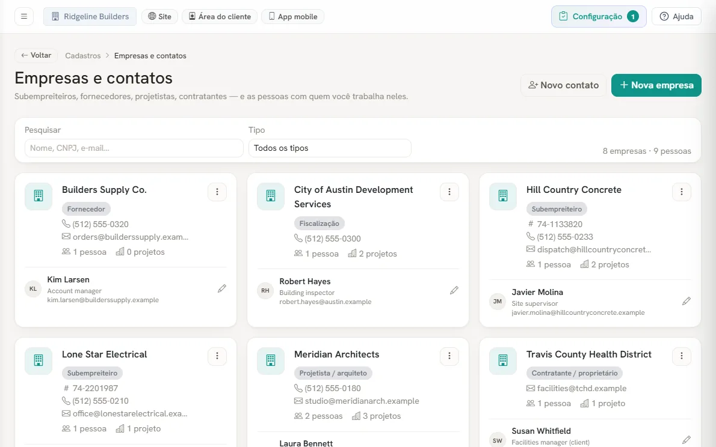The height and width of the screenshot is (447, 716).
Task: Open the Site link in top bar
Action: (159, 16)
